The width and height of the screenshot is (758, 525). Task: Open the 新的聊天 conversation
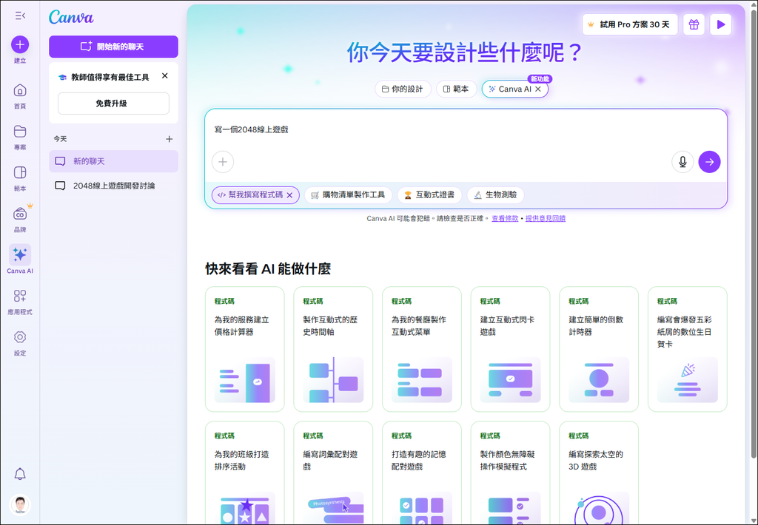pyautogui.click(x=113, y=161)
